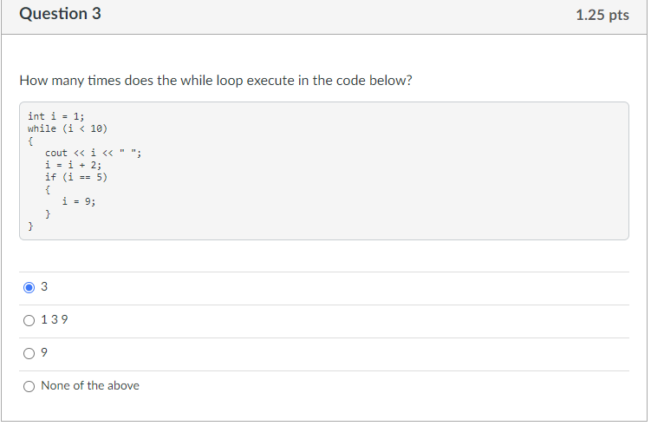Viewport: 651px width, 426px height.
Task: Select the radio button for answer 3
Action: point(29,287)
